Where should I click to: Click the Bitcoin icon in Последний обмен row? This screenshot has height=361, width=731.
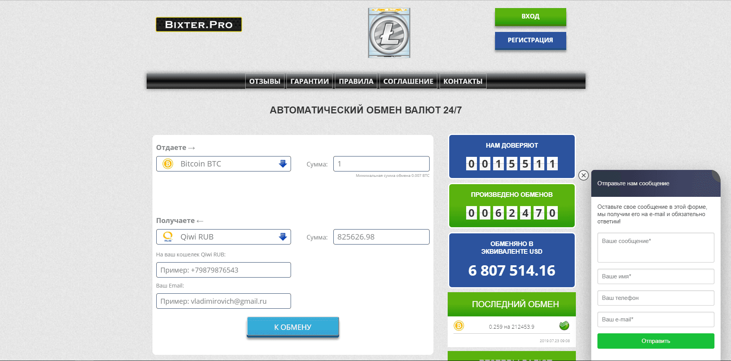(x=459, y=326)
